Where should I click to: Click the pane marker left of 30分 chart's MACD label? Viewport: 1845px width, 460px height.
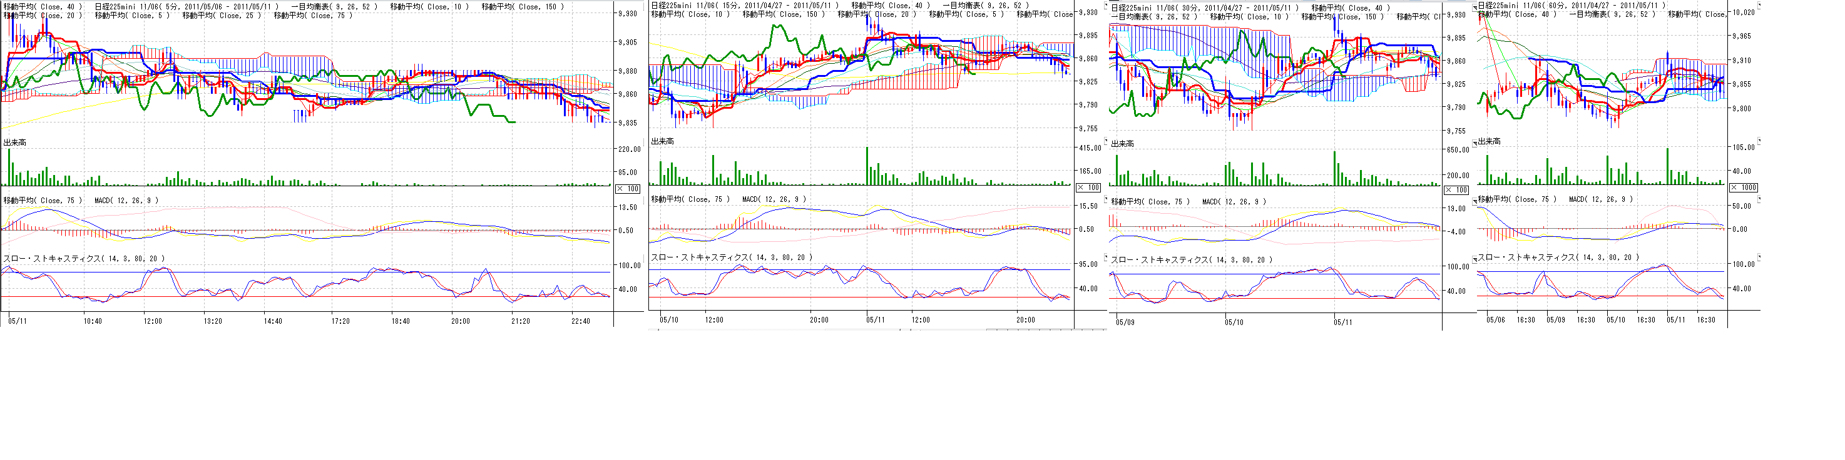click(1106, 199)
